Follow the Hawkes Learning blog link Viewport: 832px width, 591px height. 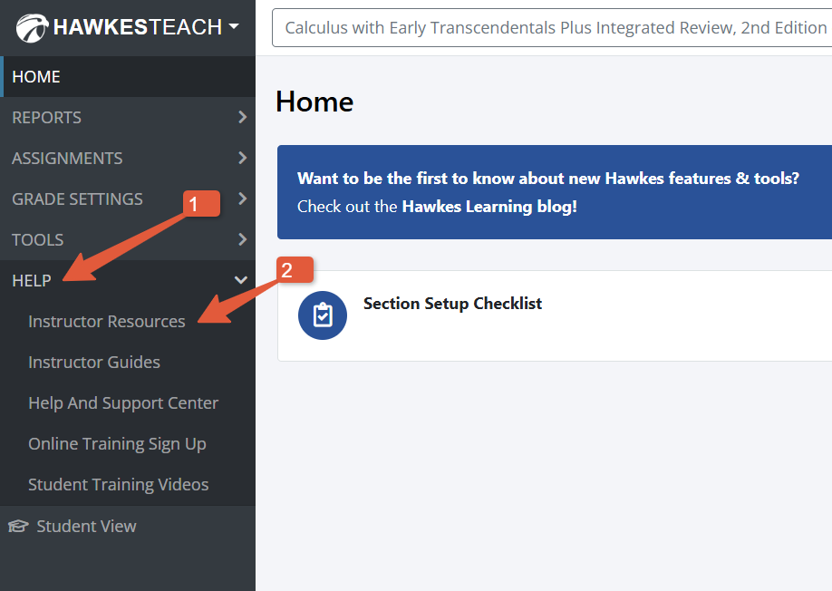pos(488,206)
